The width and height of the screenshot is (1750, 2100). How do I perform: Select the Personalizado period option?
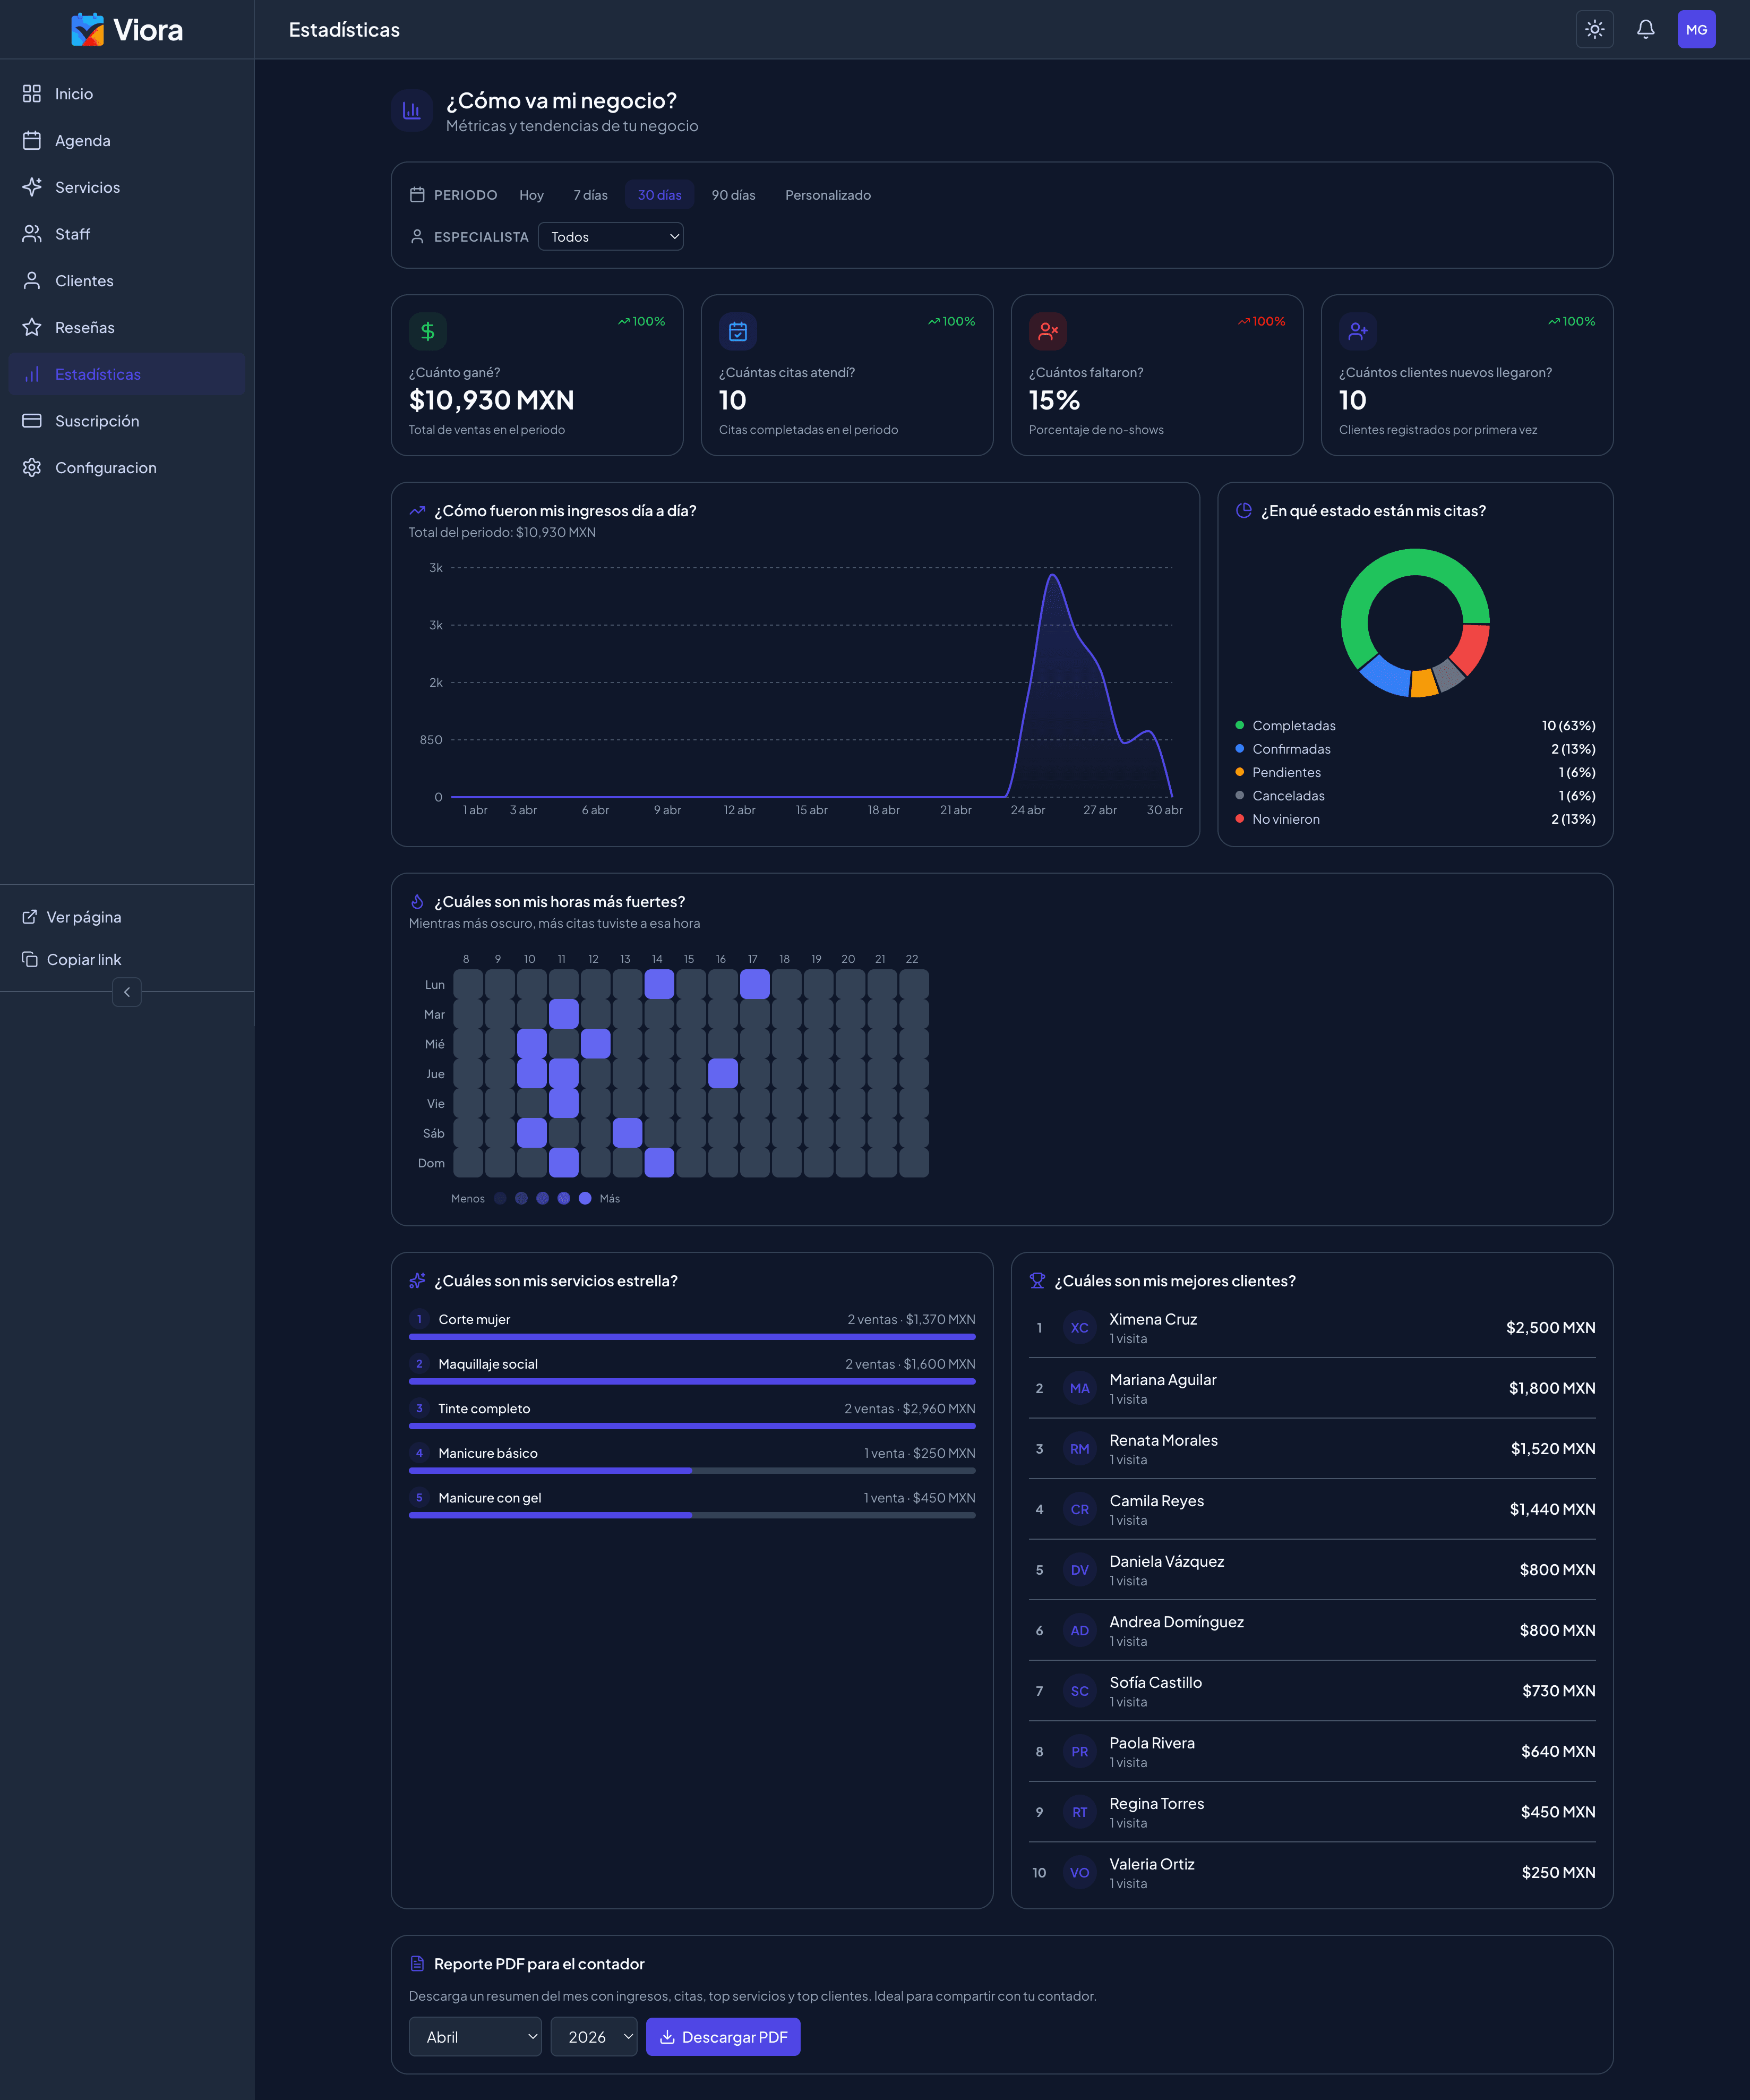pyautogui.click(x=828, y=195)
